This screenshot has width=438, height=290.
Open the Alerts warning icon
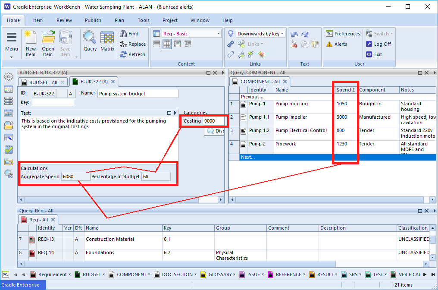click(x=329, y=44)
